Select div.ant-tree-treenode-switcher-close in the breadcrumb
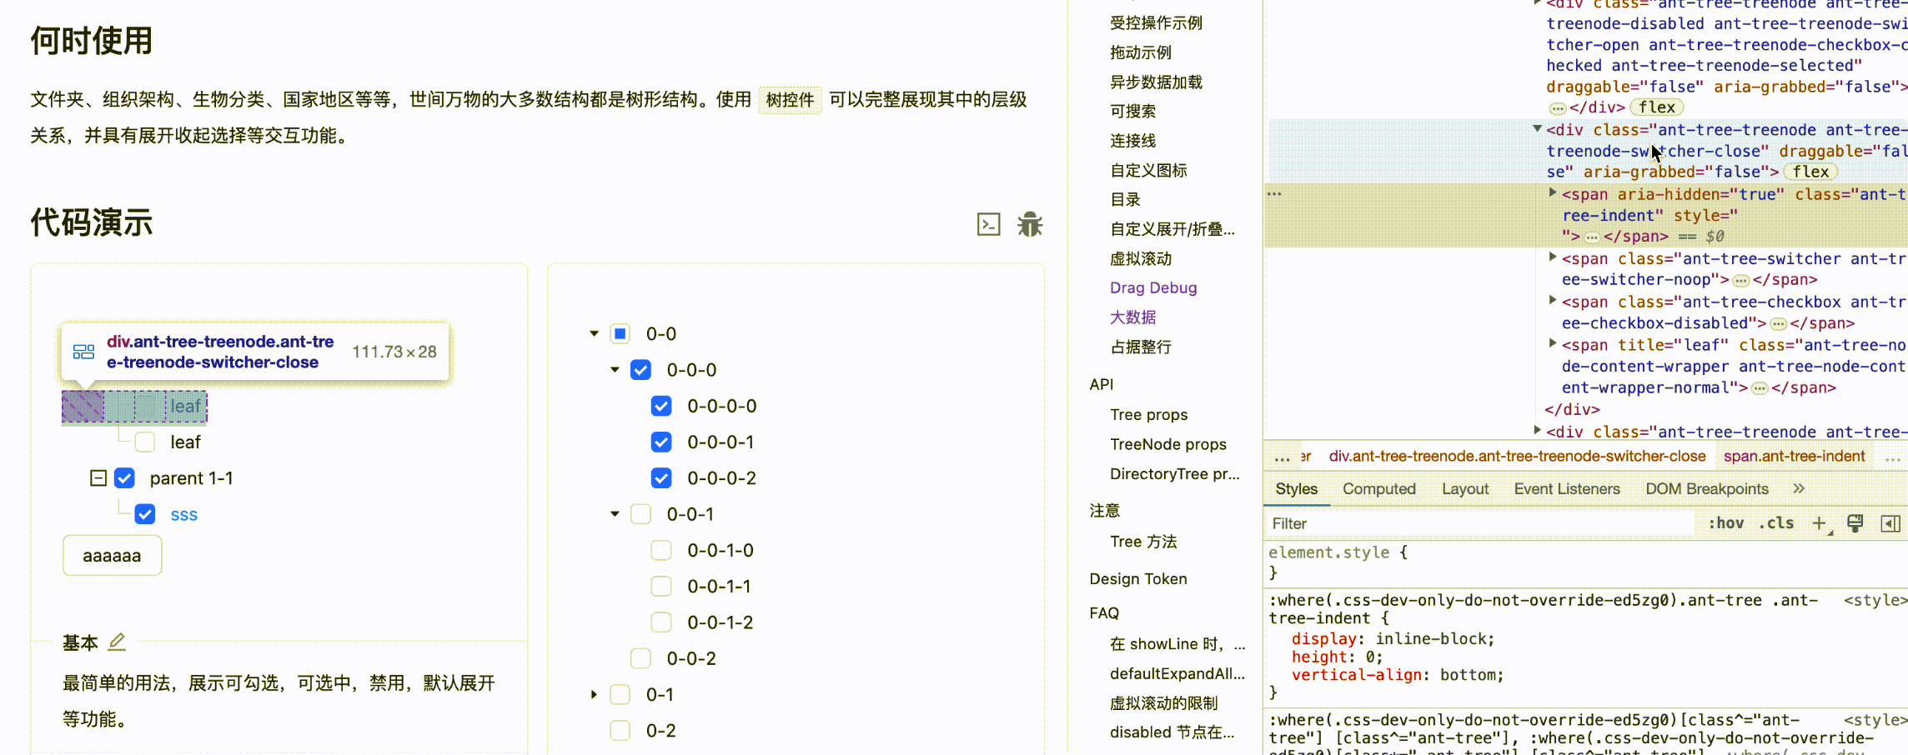1908x755 pixels. click(1517, 457)
